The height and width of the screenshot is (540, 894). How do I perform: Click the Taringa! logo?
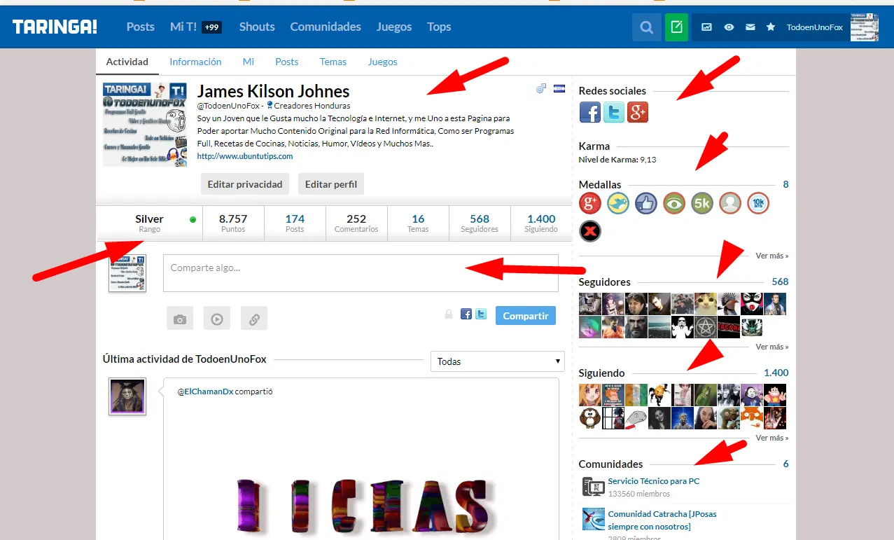(x=55, y=27)
